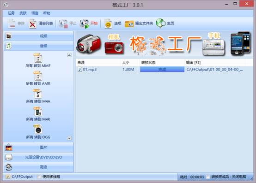Image resolution: width=256 pixels, height=183 pixels.
Task: Click the 1.30M size value
Action: point(128,70)
